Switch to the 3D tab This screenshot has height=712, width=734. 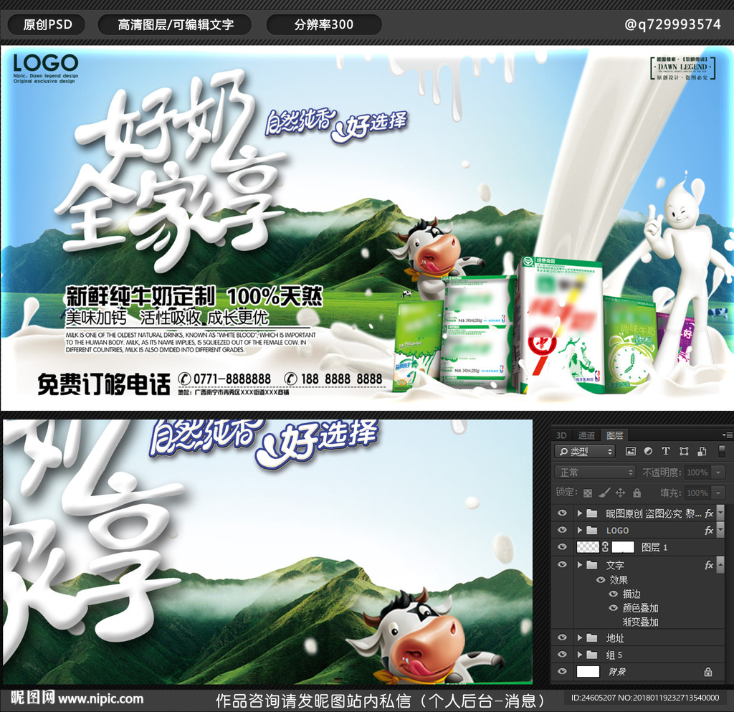(x=561, y=435)
